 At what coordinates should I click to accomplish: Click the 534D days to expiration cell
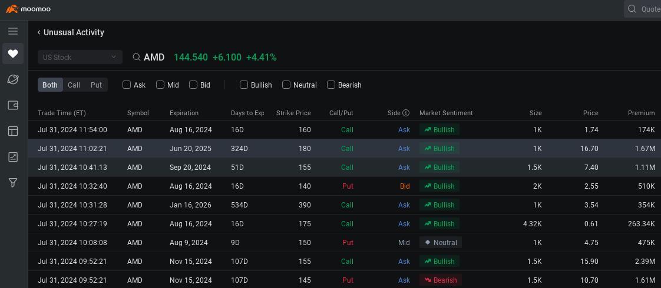click(x=239, y=205)
